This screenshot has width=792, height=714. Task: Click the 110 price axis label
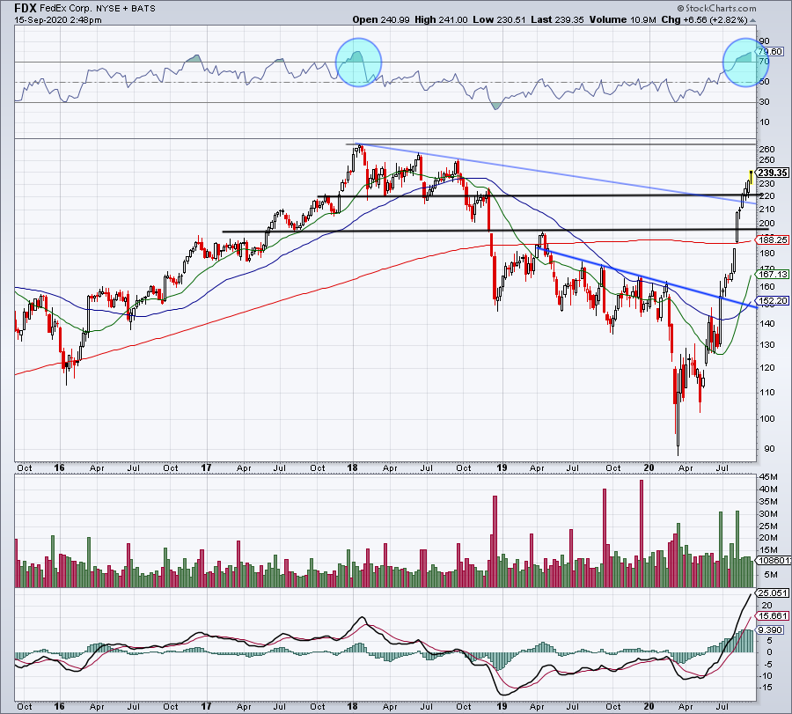(766, 392)
